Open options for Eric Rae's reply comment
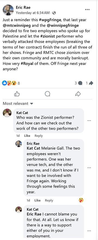The height and width of the screenshot is (240, 98). pyautogui.click(x=89, y=168)
